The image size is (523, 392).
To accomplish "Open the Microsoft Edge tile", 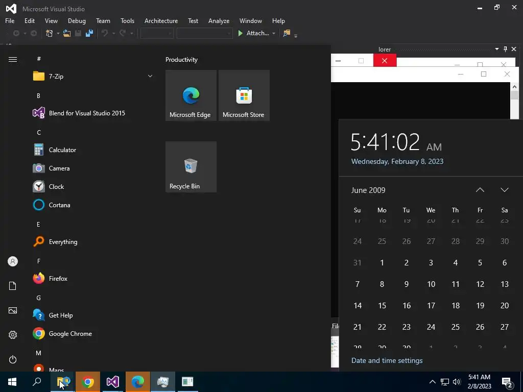I will click(191, 95).
